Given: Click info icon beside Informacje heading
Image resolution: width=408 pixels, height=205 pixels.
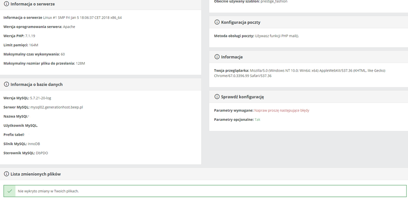Looking at the screenshot, I should tap(217, 57).
